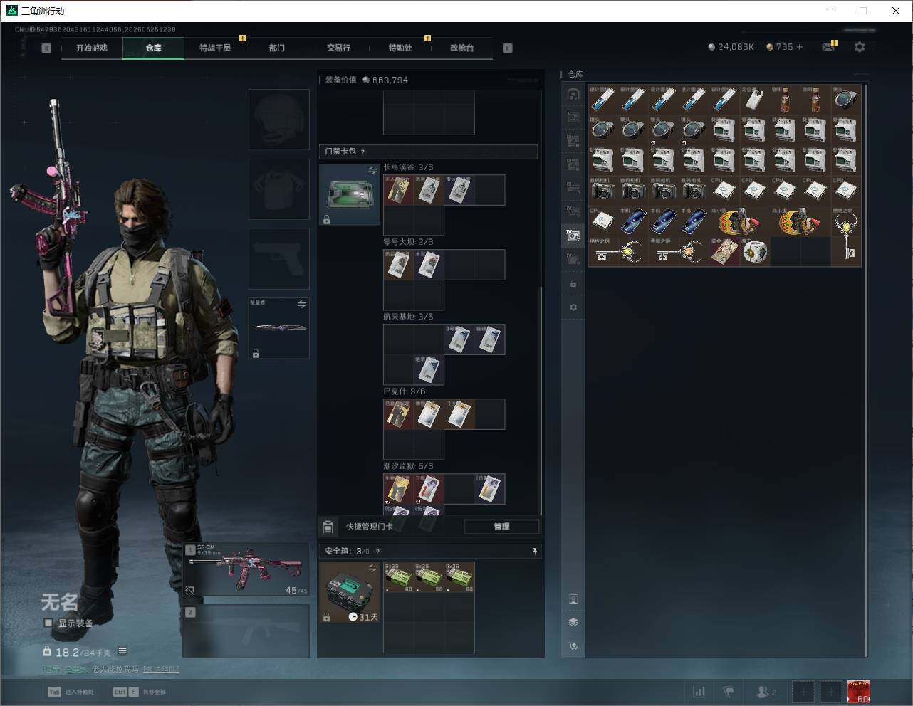Toggle the pin icon on 安全箱 header

point(535,552)
